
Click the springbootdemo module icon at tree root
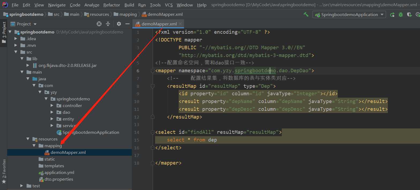[x=17, y=32]
